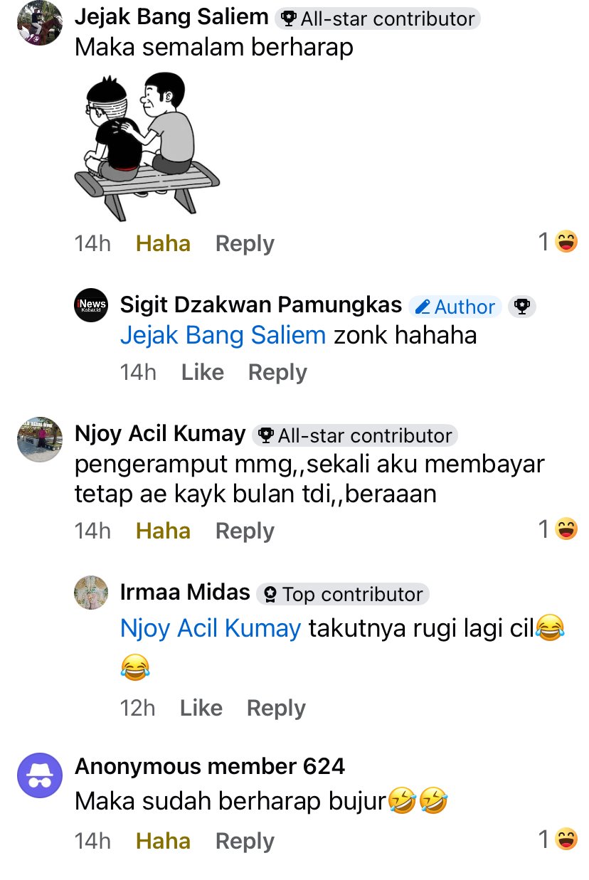Like Irmaa Midas's reply
The height and width of the screenshot is (880, 589).
201,708
